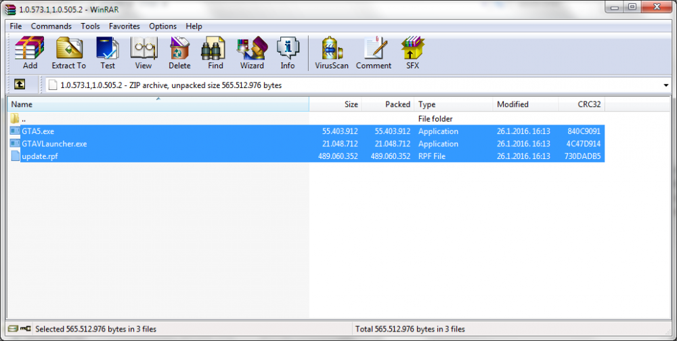Click size value 55.403.912 in Size column
The height and width of the screenshot is (341, 677).
click(340, 131)
